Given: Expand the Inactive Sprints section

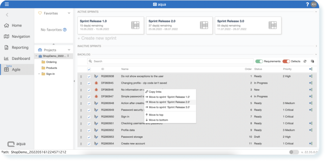Looking at the screenshot, I should pos(316,46).
